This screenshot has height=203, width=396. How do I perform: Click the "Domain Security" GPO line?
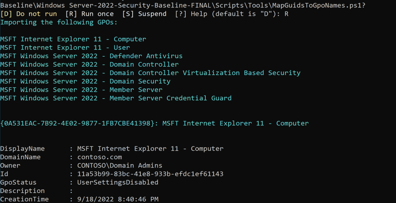[85, 82]
